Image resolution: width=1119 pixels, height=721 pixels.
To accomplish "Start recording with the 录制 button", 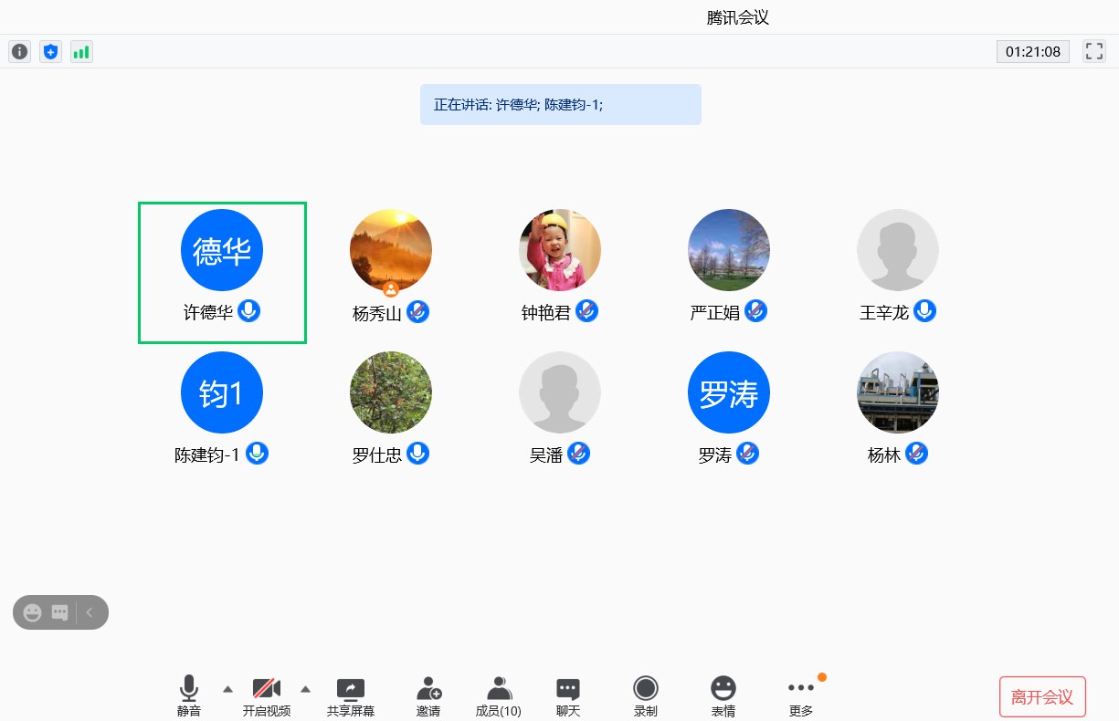I will [x=646, y=697].
